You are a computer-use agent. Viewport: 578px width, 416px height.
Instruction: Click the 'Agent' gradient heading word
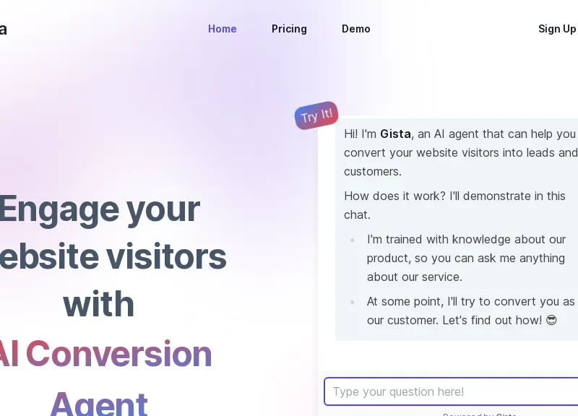(99, 403)
